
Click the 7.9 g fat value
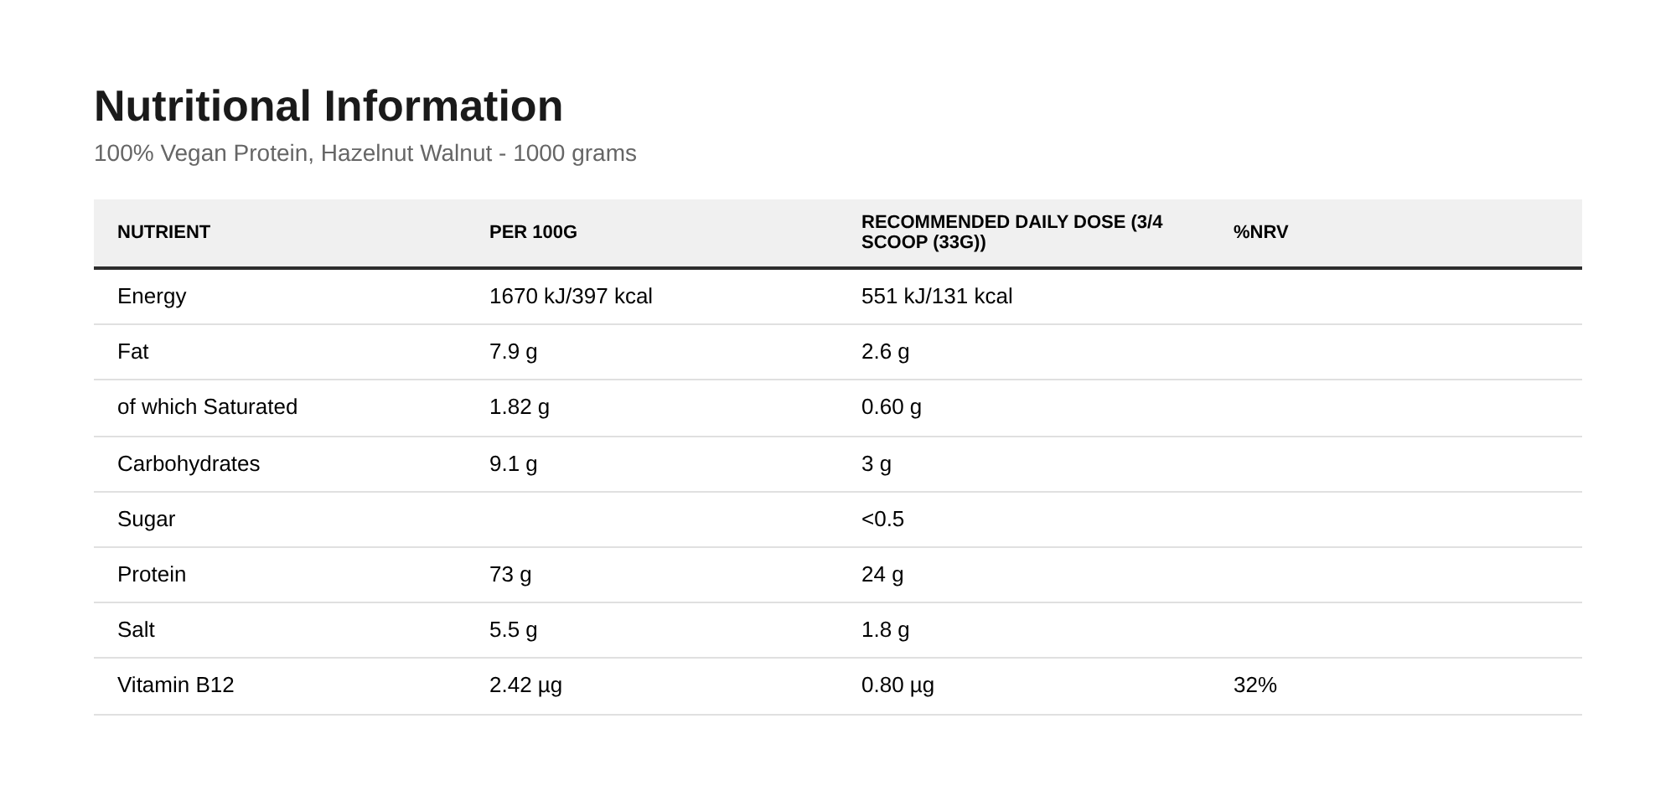pos(513,352)
